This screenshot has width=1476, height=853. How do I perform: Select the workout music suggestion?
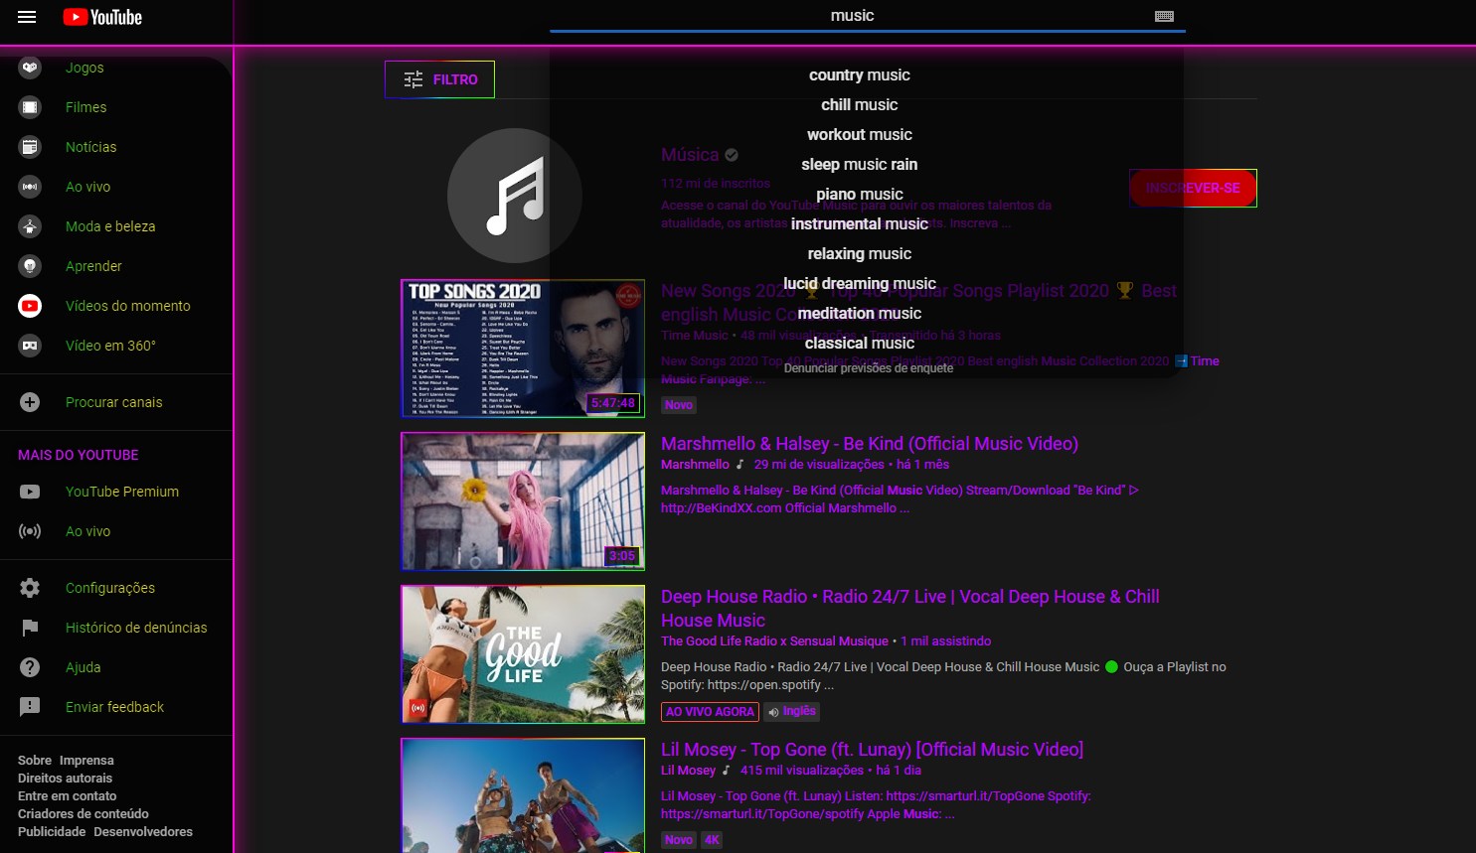[x=860, y=135]
